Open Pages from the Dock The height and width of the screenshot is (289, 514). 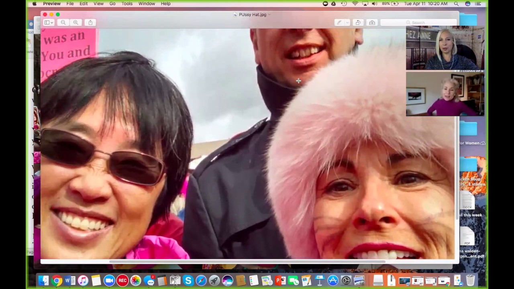(x=306, y=280)
